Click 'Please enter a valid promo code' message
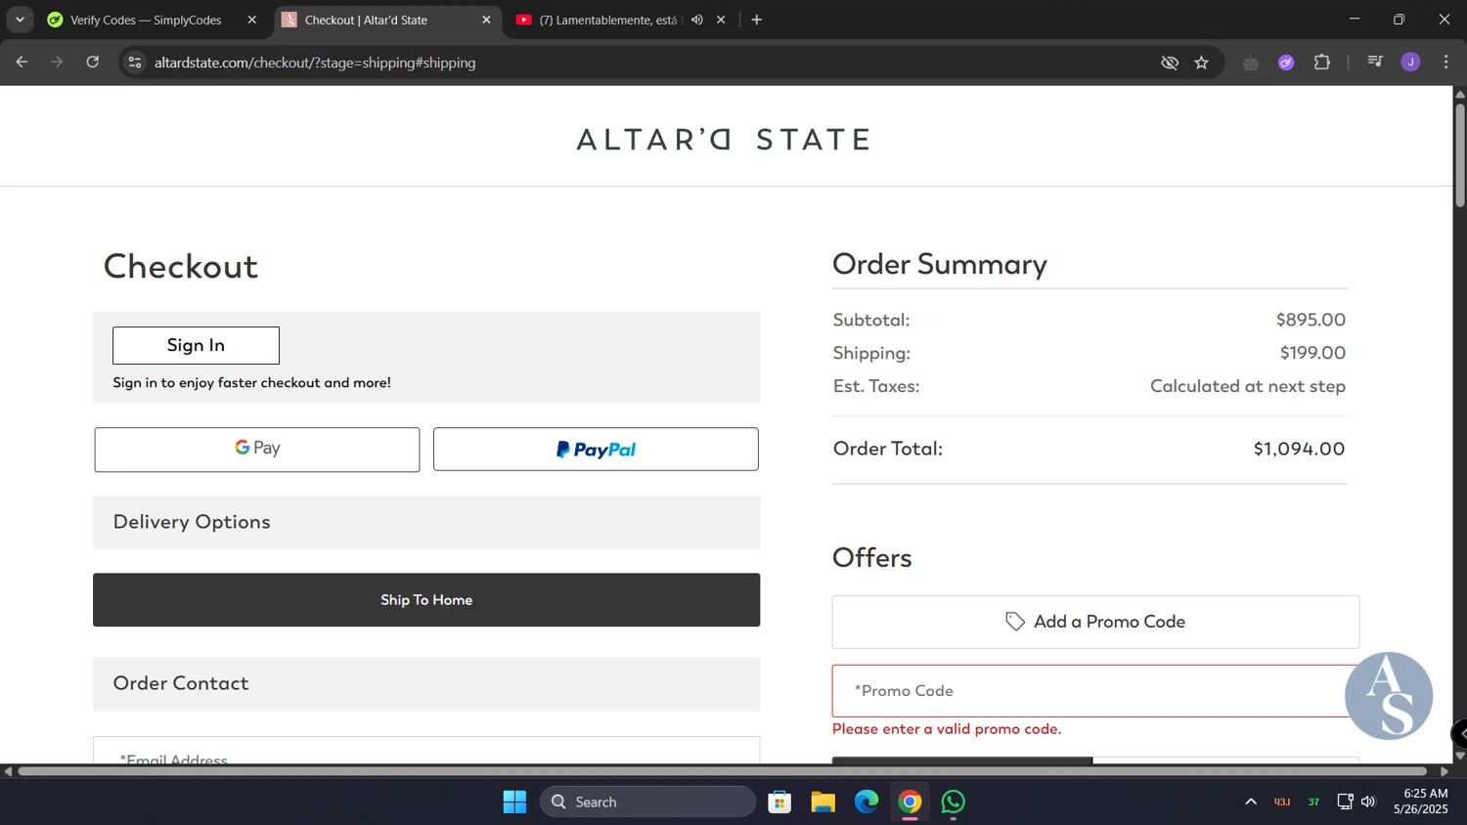Screen dimensions: 1467x825 (947, 729)
